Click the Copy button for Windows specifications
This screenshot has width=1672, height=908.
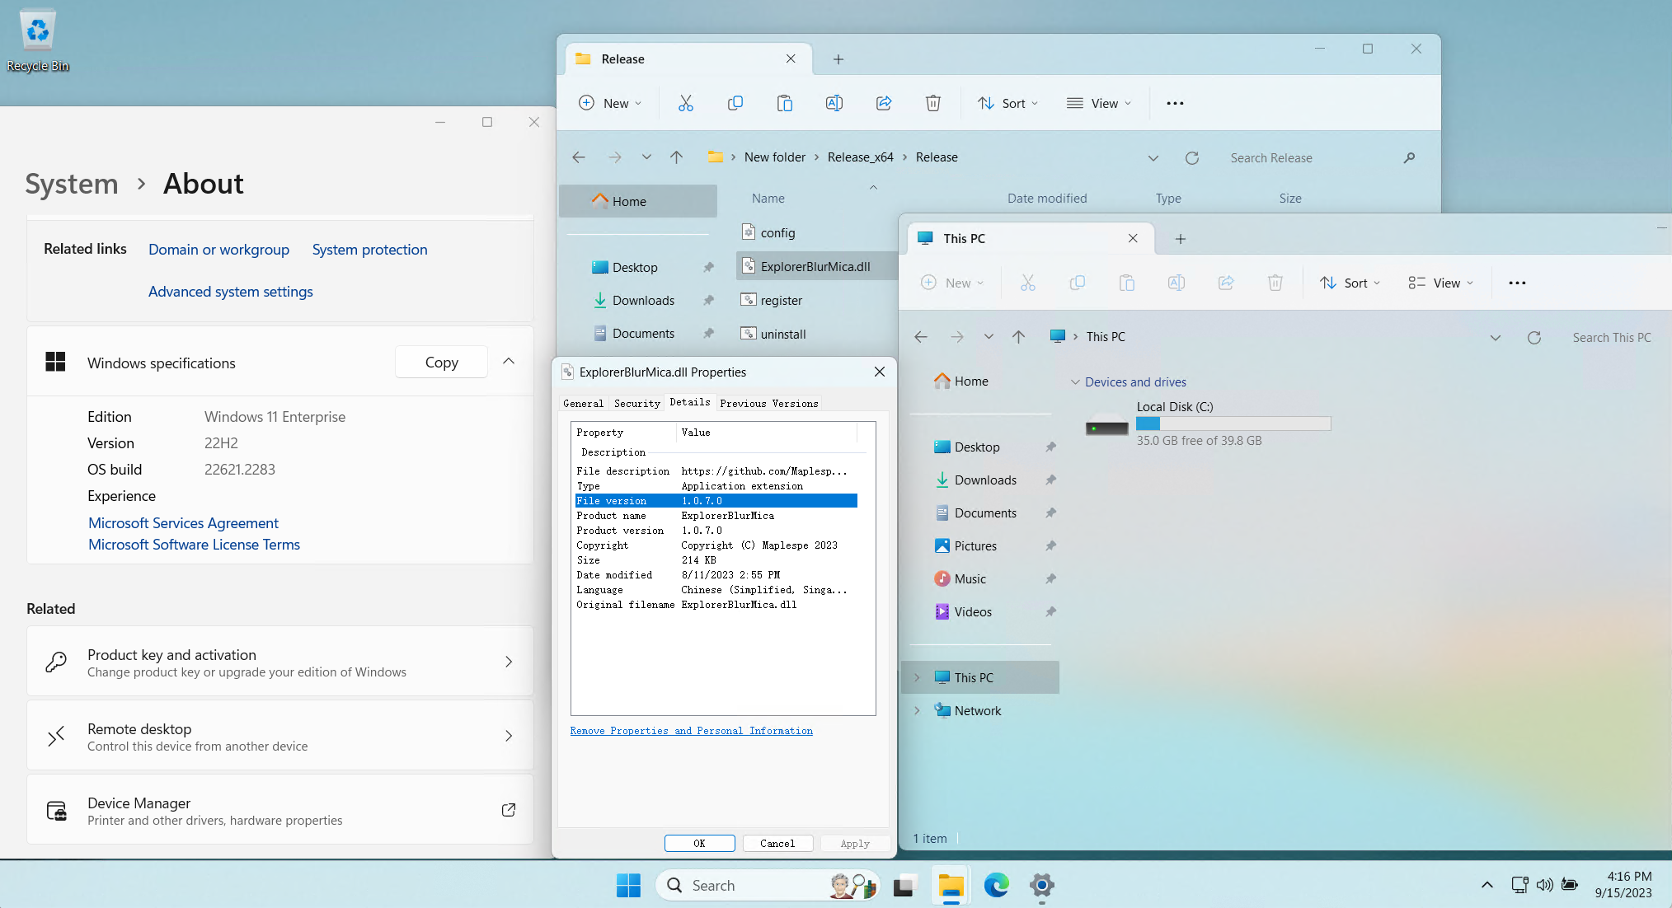click(x=441, y=362)
